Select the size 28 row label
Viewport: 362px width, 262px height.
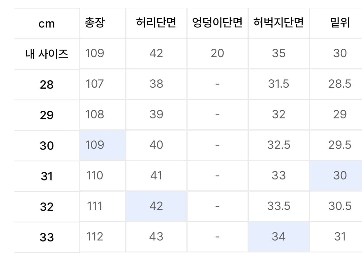[47, 84]
